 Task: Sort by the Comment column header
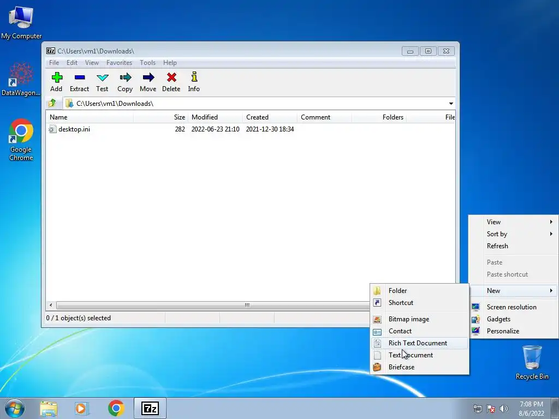click(x=324, y=117)
